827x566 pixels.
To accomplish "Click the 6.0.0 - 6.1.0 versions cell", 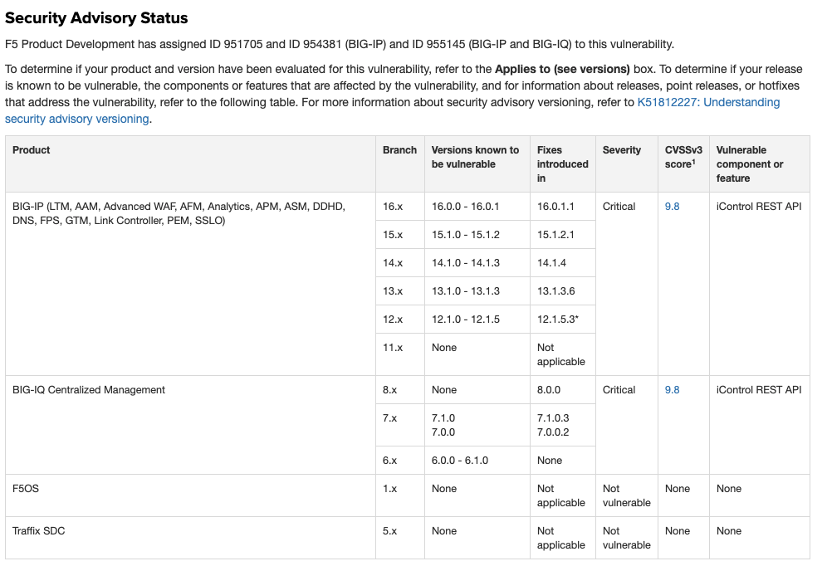I will point(477,461).
